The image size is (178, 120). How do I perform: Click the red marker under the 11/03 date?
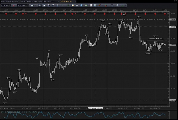pos(136,14)
